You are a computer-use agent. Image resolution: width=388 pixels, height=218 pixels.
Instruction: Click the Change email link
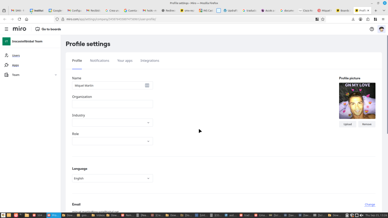370,204
